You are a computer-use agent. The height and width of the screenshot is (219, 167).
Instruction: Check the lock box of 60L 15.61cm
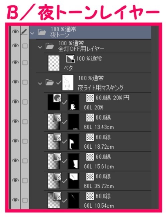click(x=25, y=161)
